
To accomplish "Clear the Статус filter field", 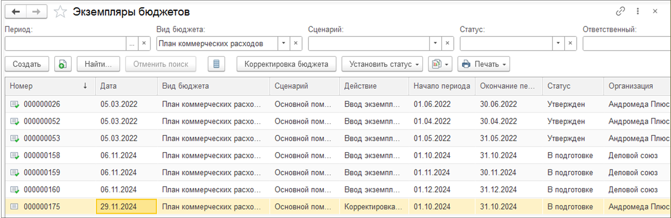I will pyautogui.click(x=570, y=44).
